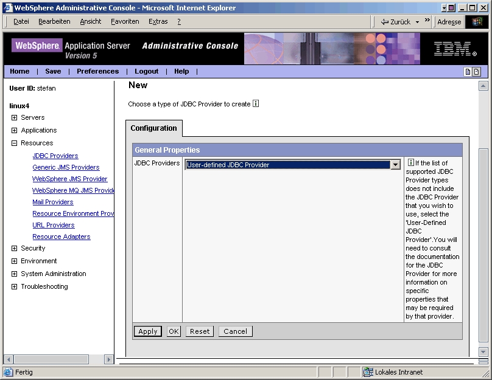Open the Mail Providers link
Image resolution: width=492 pixels, height=380 pixels.
[53, 202]
